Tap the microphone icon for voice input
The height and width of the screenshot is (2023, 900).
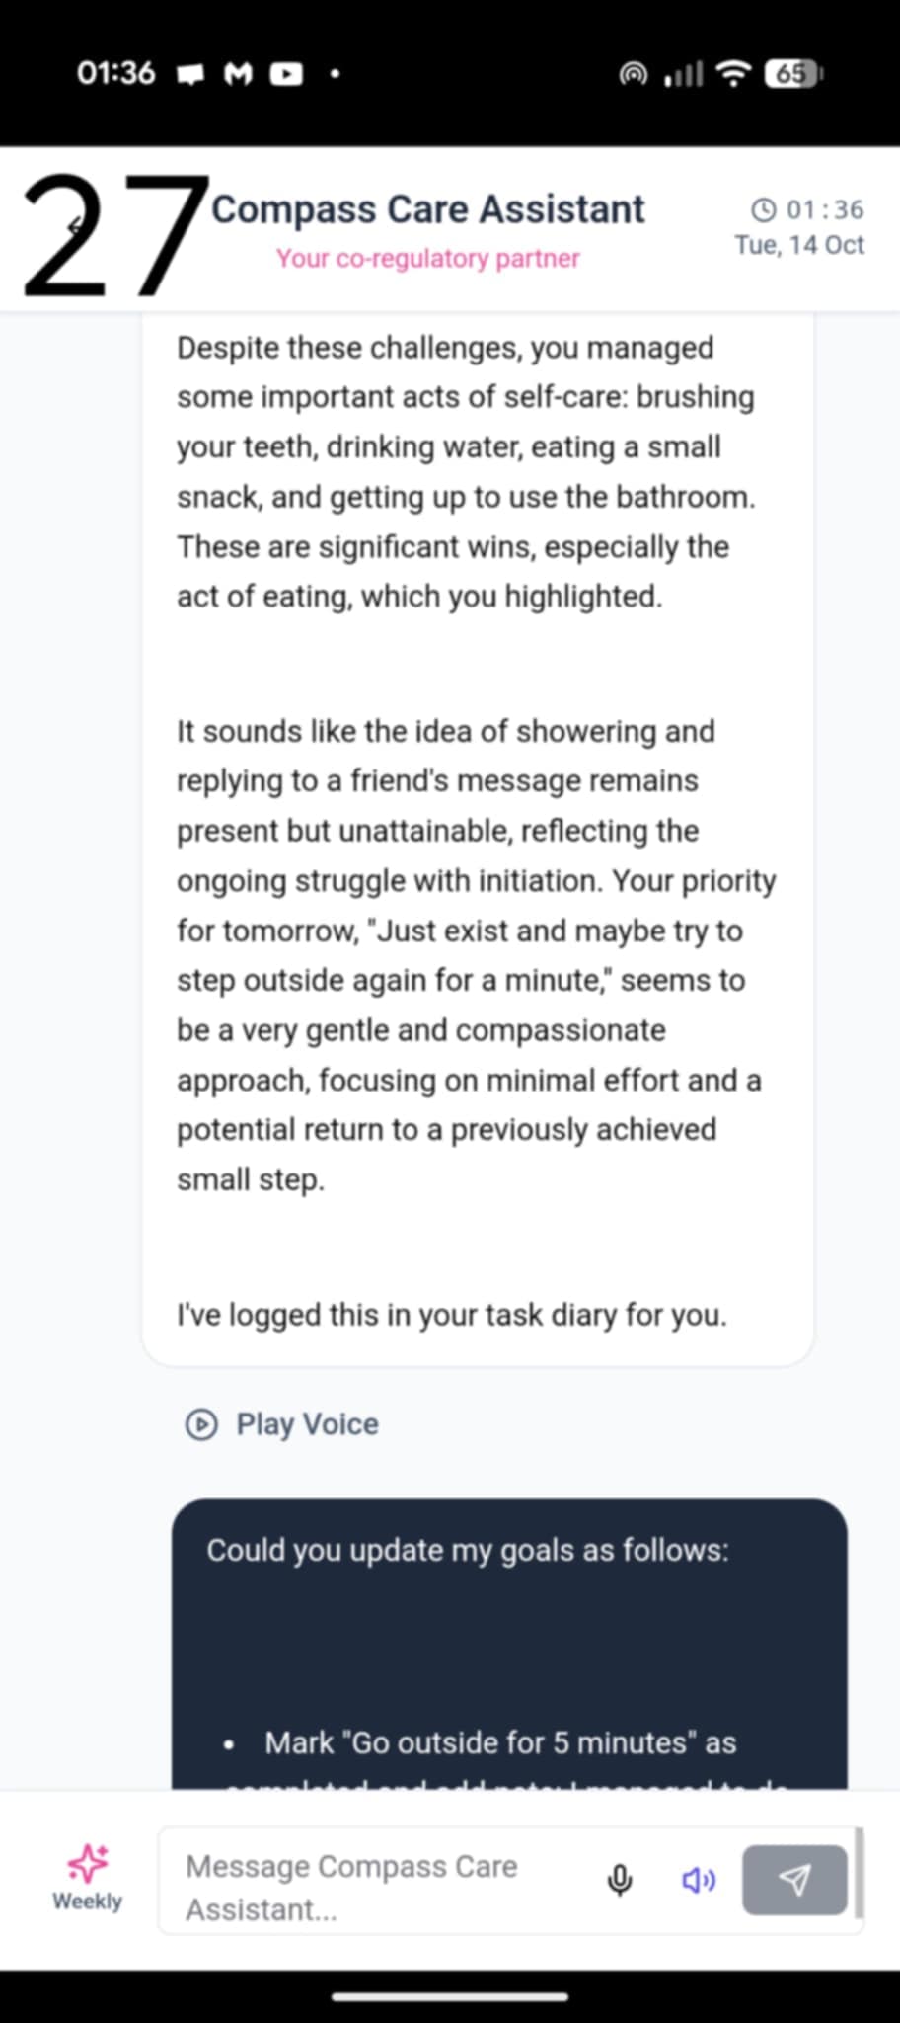tap(620, 1880)
